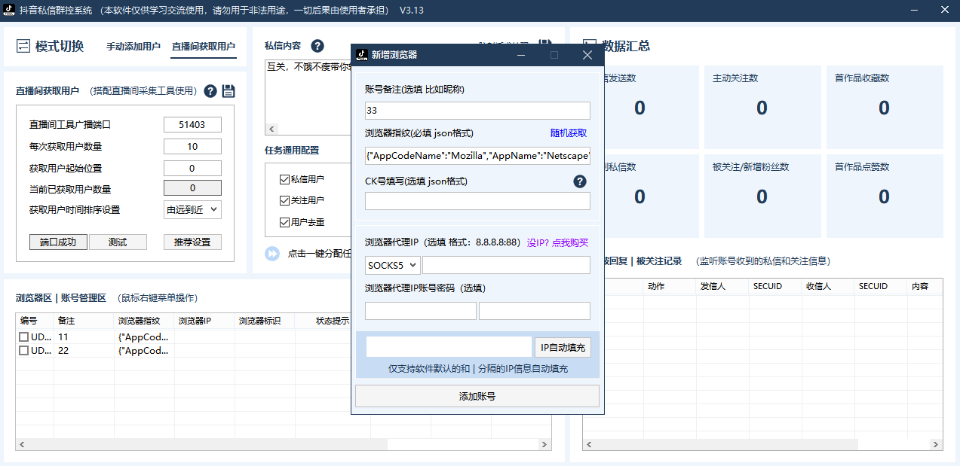Click the IP自动填充 button

point(563,347)
